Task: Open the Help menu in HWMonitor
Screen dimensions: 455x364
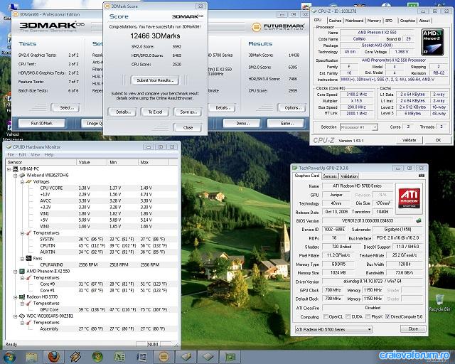Action: point(49,155)
